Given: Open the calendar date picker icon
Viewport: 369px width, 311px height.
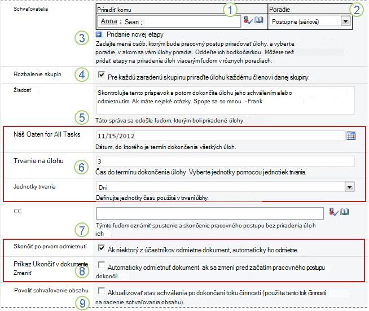Looking at the screenshot, I should (351, 135).
